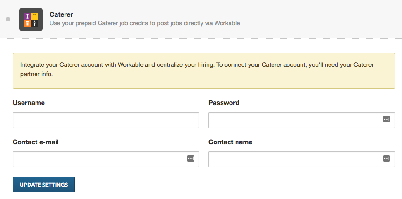Click the gray status dot beside Caterer logo
402x199 pixels.
coord(8,20)
